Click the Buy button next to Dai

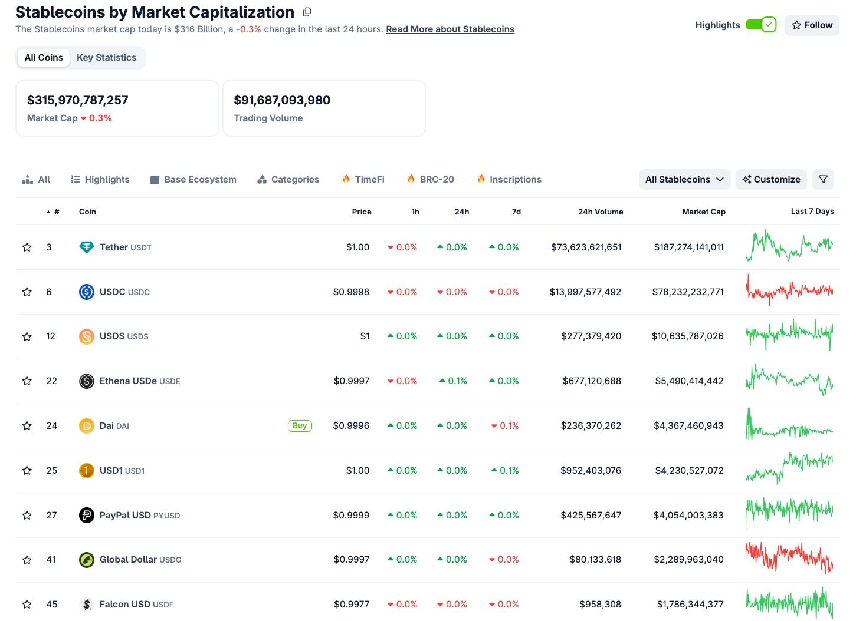(x=300, y=425)
